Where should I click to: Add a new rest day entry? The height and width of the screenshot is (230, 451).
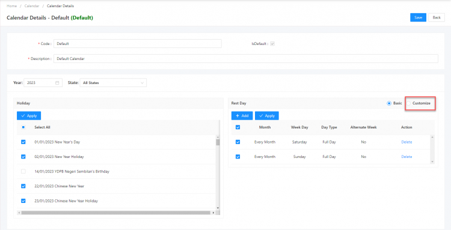point(242,116)
